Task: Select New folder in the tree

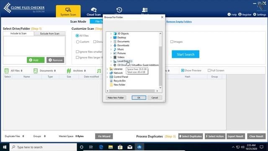Action: (119, 85)
